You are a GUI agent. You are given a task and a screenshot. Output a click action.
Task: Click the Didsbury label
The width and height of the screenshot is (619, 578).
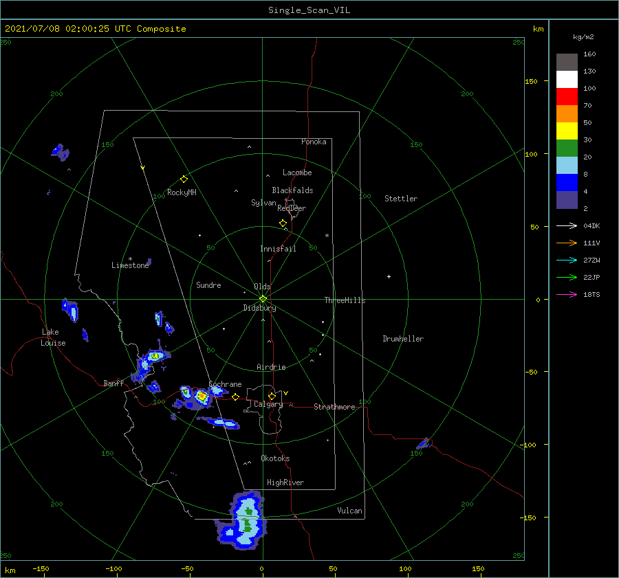(x=259, y=308)
